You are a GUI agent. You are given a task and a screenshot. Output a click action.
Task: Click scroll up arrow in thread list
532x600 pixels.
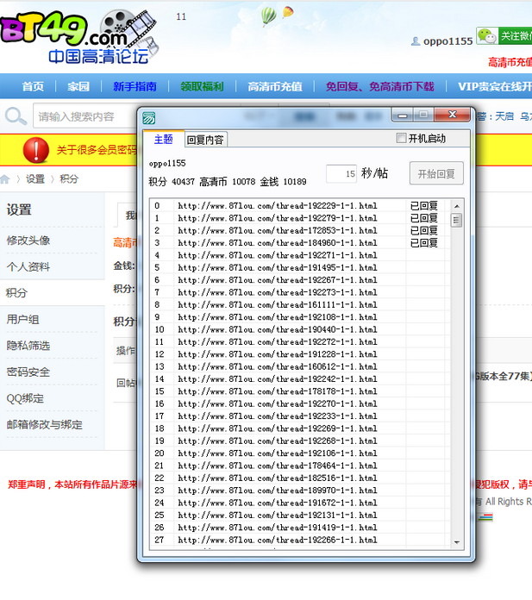[457, 207]
